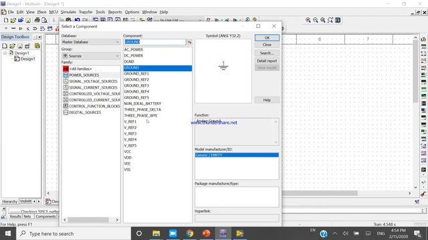Click the multimeter instrument icon on right toolbar
428x240 pixels.
coord(423,39)
